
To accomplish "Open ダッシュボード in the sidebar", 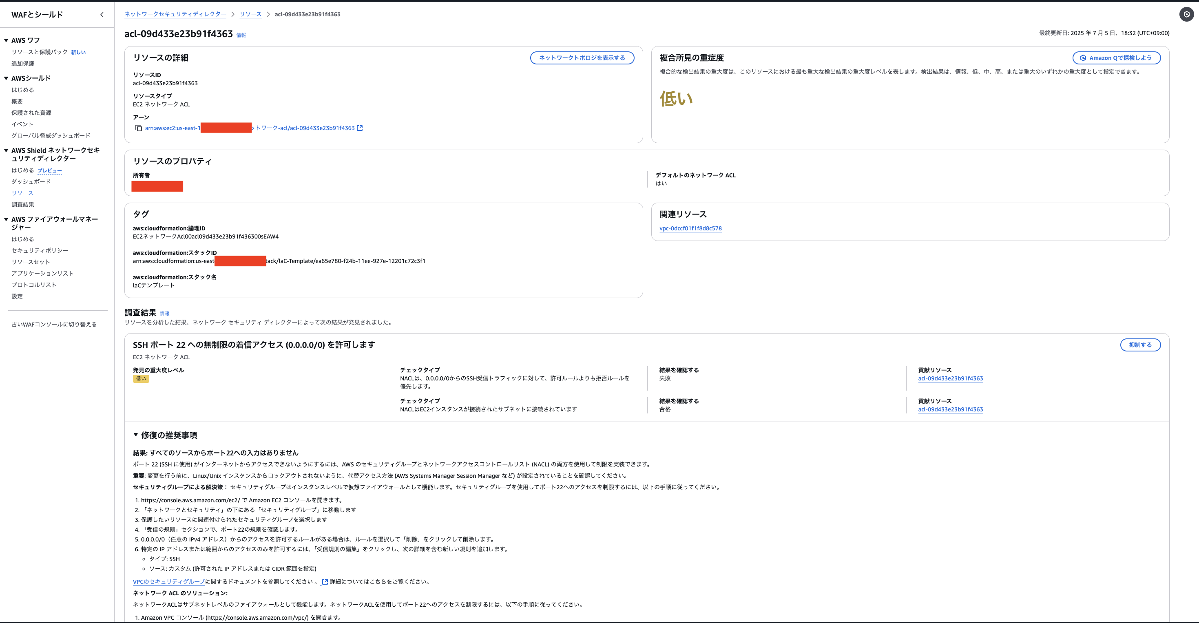I will pyautogui.click(x=31, y=181).
